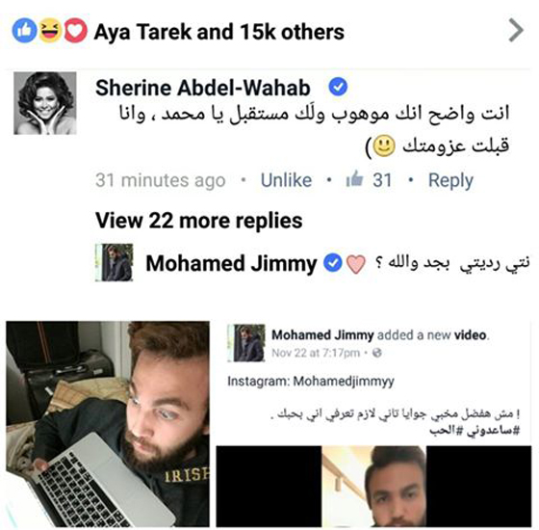Play the video preview in the post

click(373, 486)
